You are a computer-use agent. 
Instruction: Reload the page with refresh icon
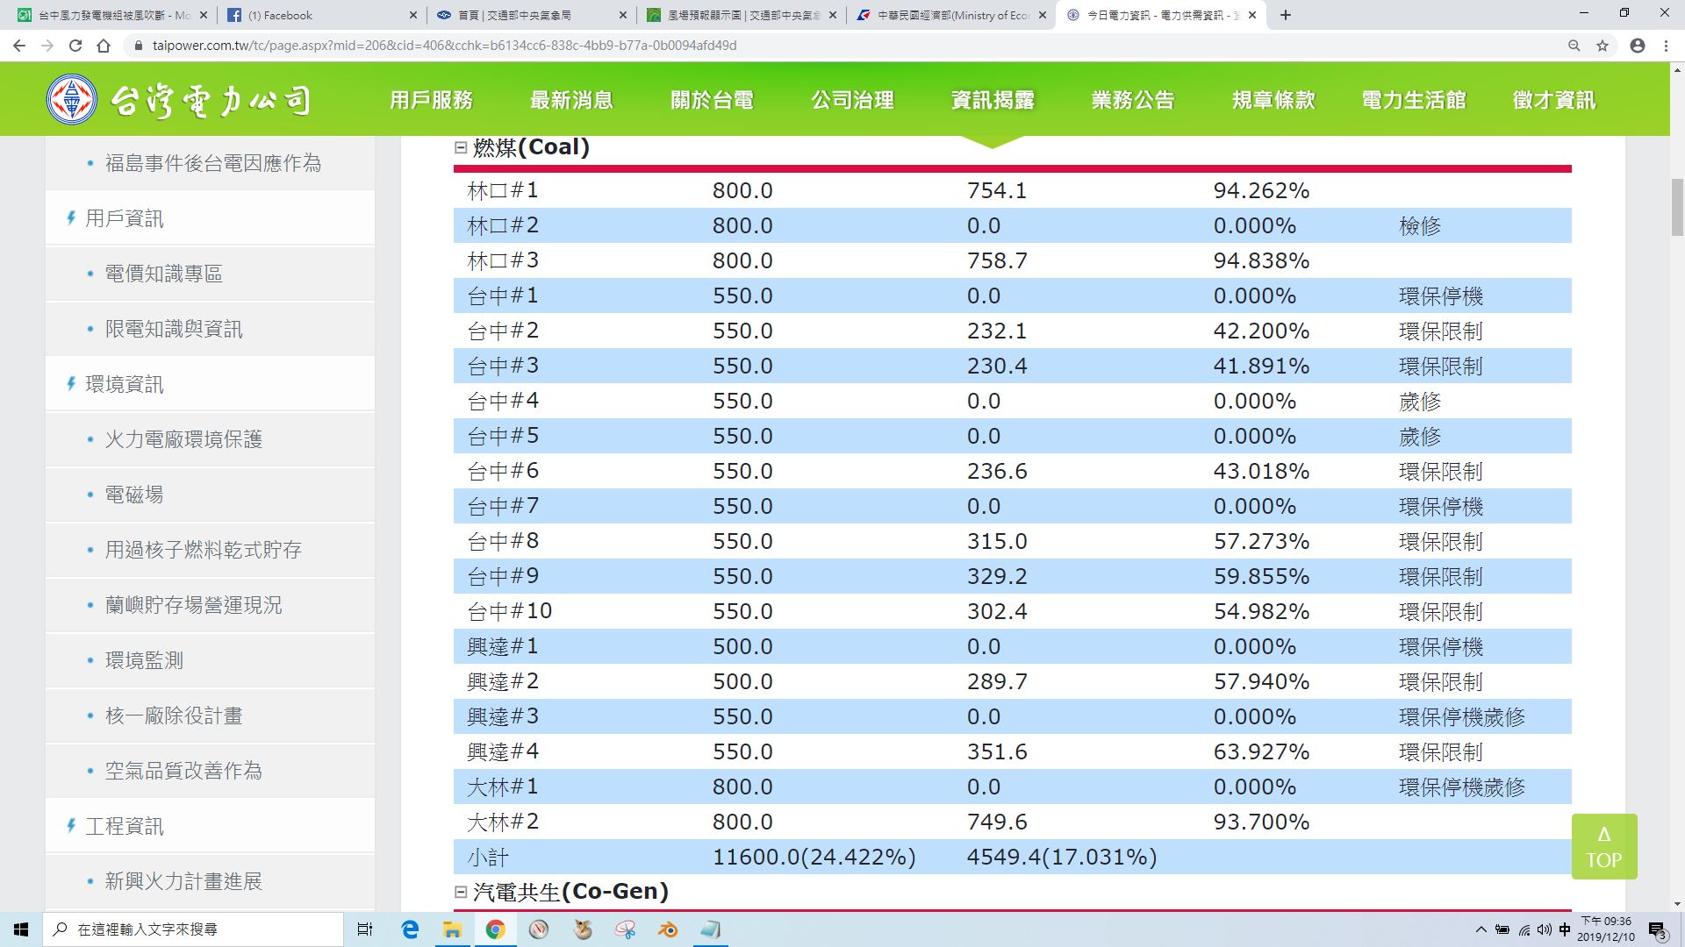click(x=75, y=46)
